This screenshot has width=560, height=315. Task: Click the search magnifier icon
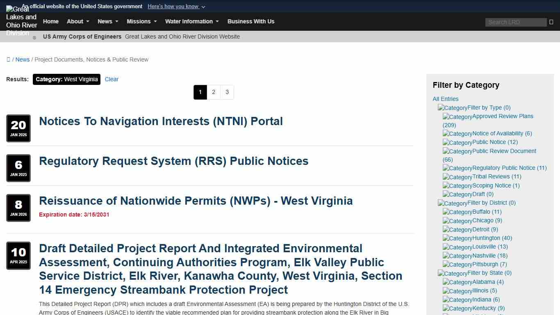pyautogui.click(x=551, y=22)
